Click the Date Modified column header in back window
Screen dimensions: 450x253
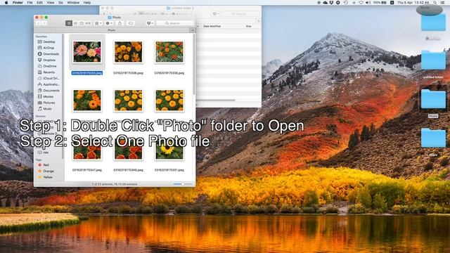click(x=212, y=26)
